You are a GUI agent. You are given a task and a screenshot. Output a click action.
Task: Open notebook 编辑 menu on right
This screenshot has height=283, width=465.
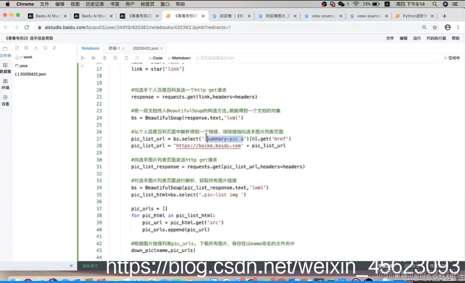coord(404,38)
